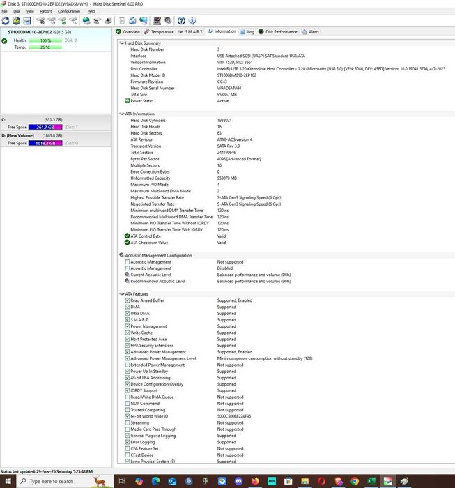This screenshot has width=455, height=488.
Task: Toggle the Power Up In Standby checkbox
Action: 128,372
